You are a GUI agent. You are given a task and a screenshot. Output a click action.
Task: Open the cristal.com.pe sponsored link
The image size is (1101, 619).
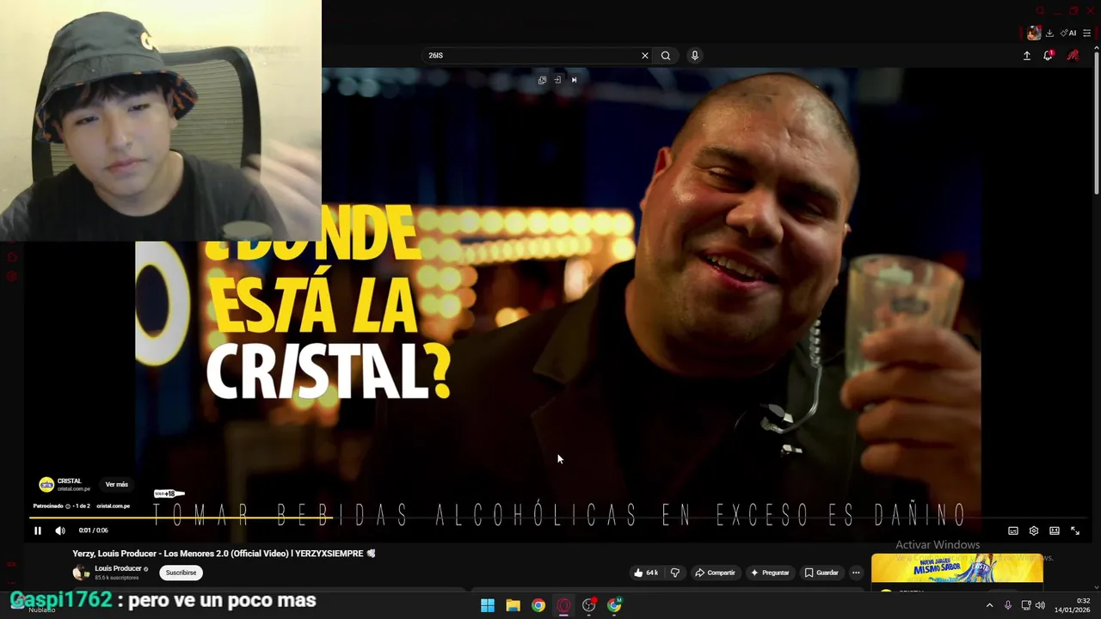coord(113,506)
